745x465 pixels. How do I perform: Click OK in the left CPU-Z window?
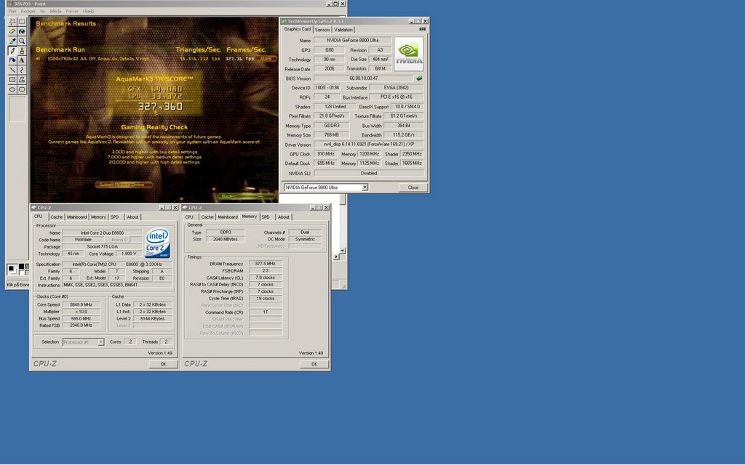163,364
